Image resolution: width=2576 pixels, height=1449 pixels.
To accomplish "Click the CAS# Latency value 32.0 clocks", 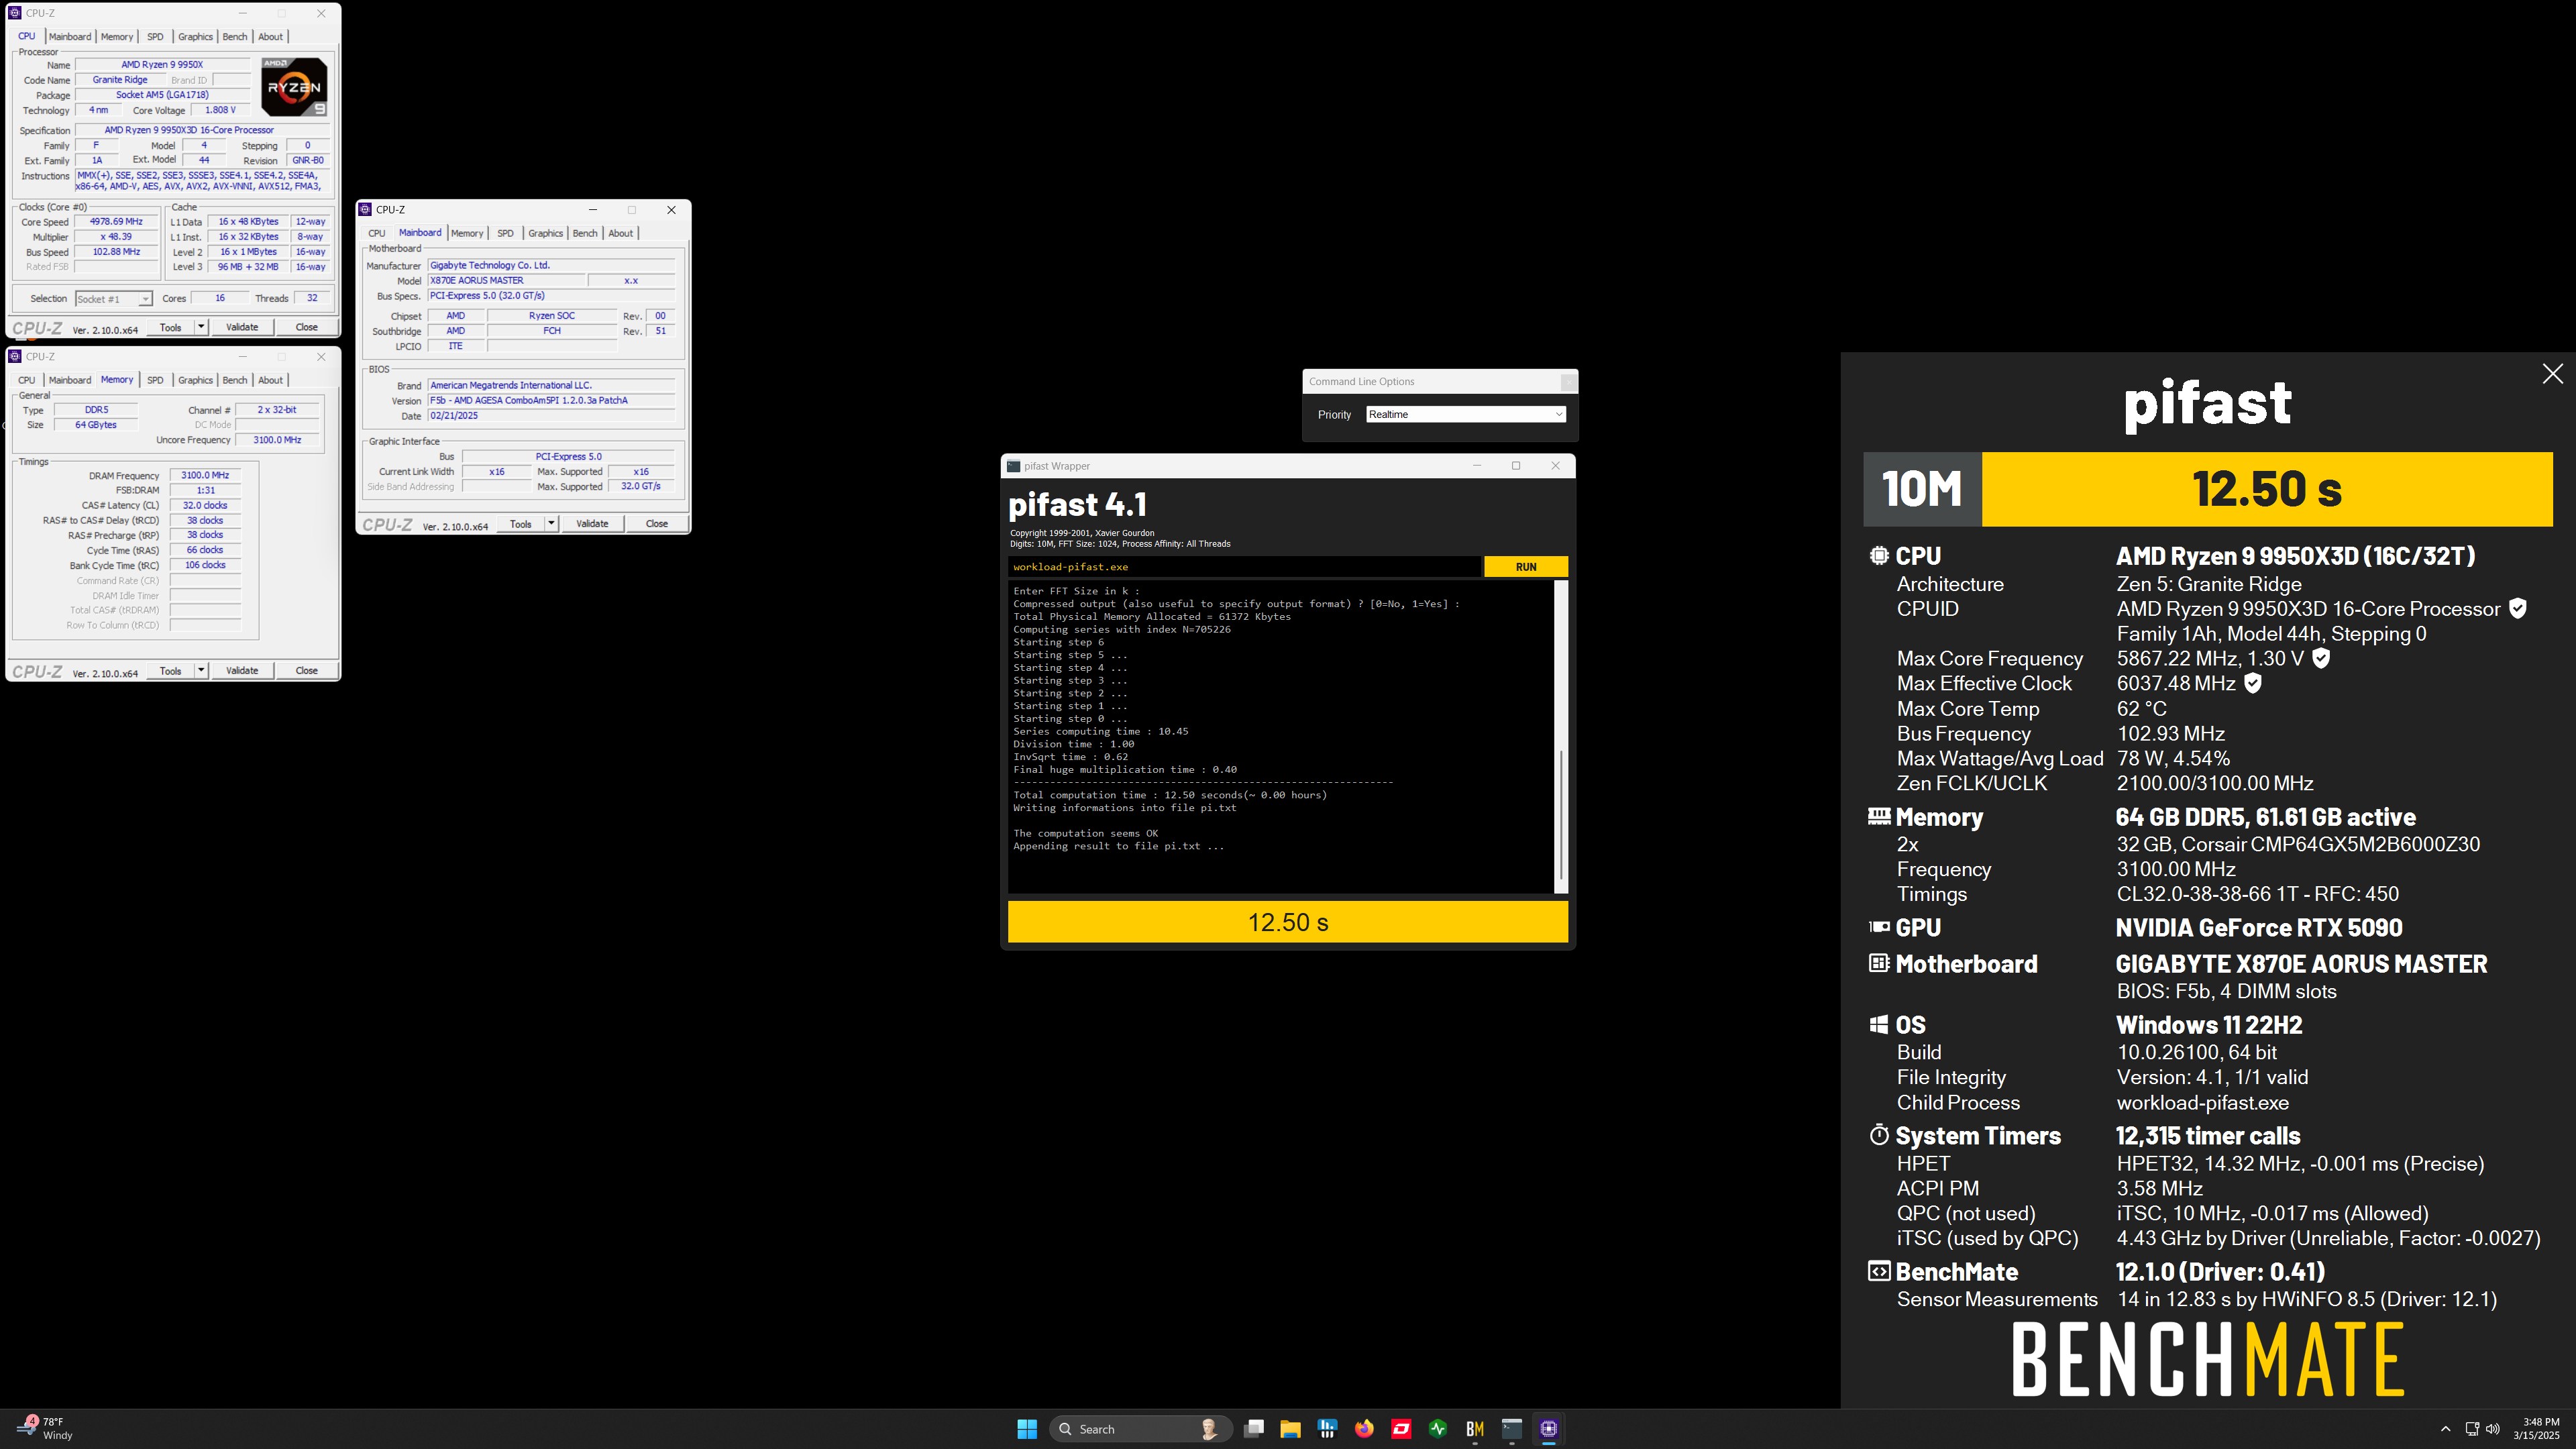I will 205,506.
